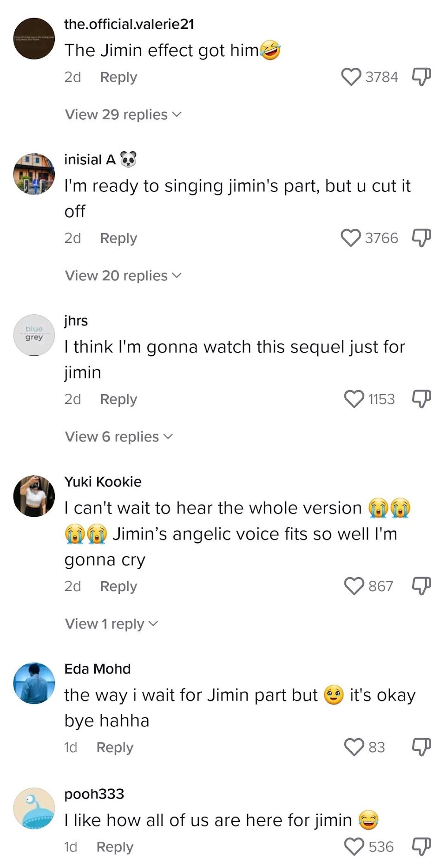Dislike inisial A's comment

pyautogui.click(x=421, y=238)
